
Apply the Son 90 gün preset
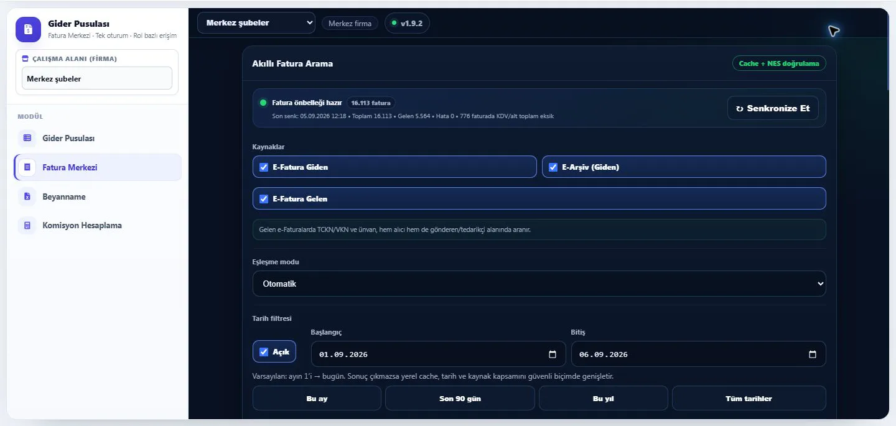460,399
